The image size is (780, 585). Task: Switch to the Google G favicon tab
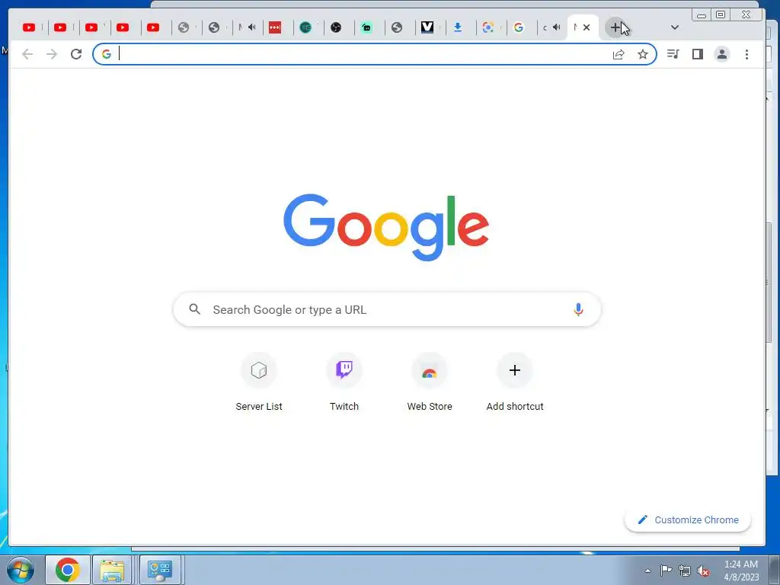click(519, 27)
